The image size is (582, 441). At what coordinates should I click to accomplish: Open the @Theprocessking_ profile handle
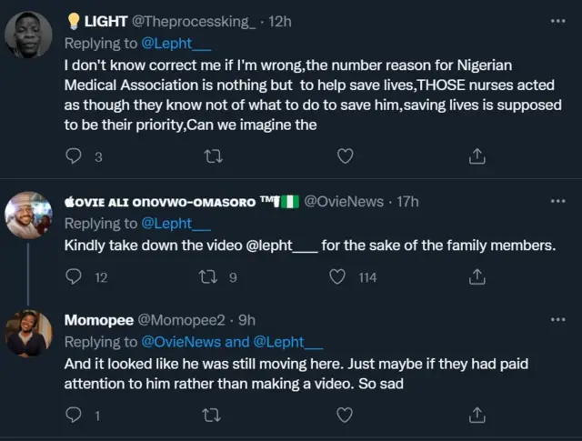click(177, 21)
